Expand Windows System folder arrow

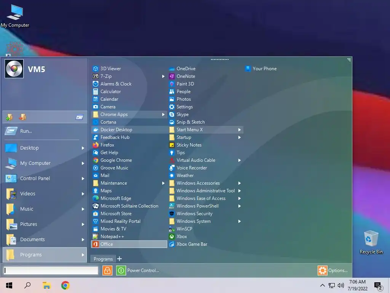[x=239, y=221]
